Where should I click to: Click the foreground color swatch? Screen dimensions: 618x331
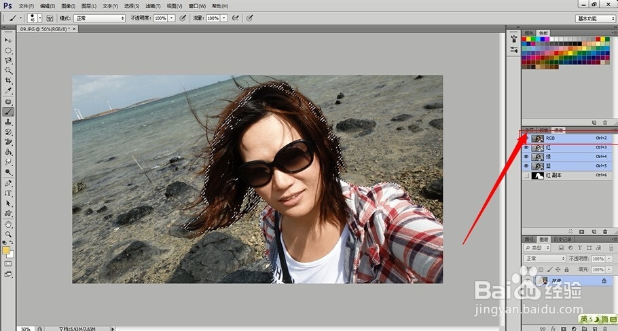pos(6,250)
